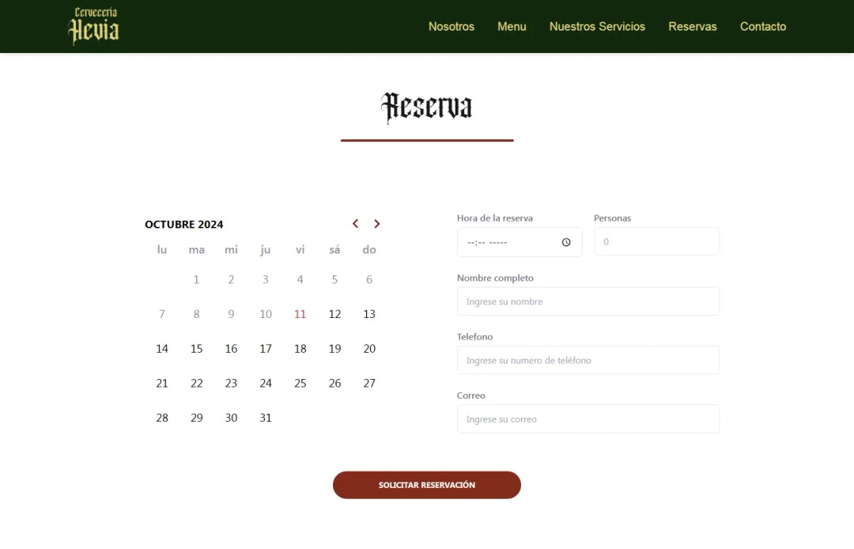Open Contacto in navigation bar

763,27
